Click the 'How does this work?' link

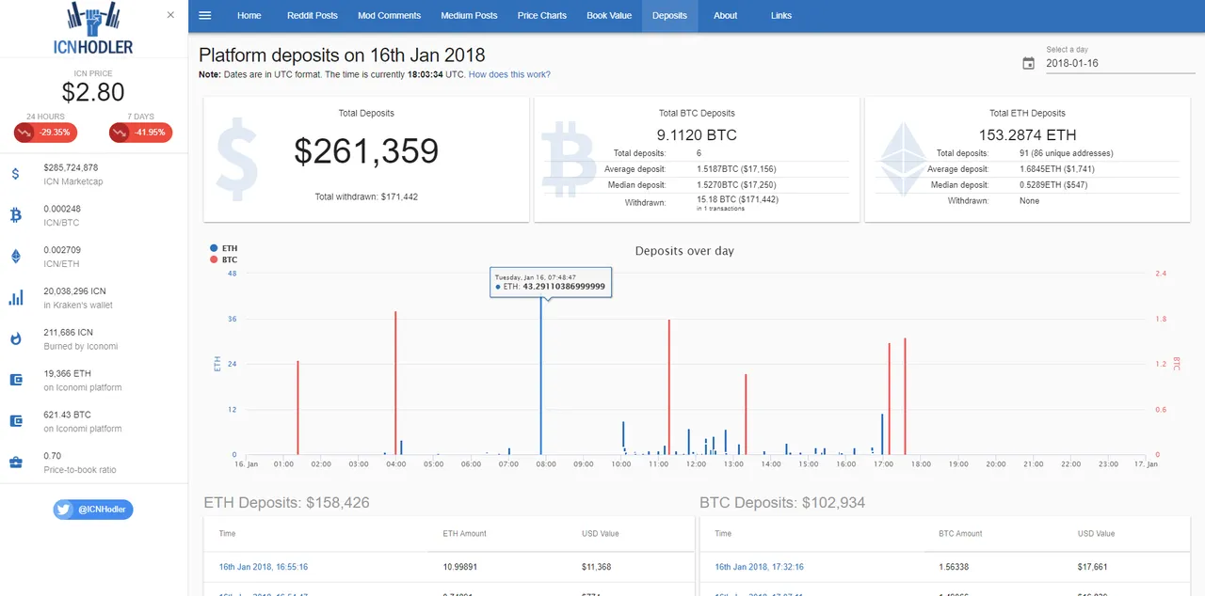click(509, 74)
